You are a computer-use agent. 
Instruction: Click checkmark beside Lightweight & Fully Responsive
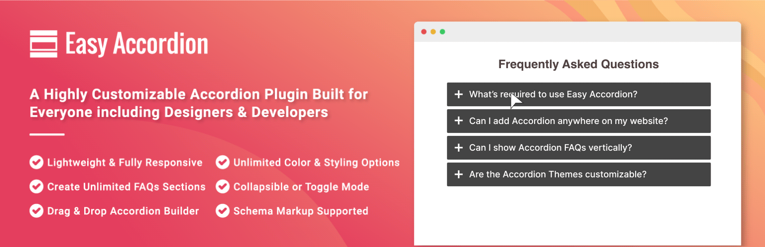36,162
